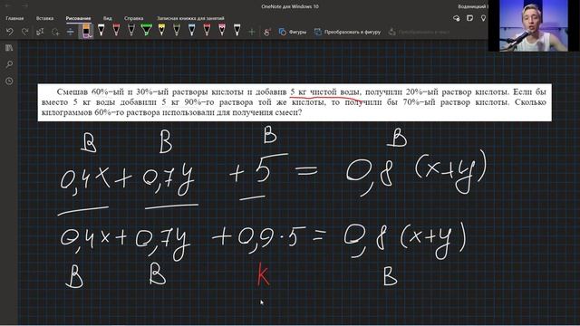
Task: Select the dark olive pen
Action: tap(177, 30)
